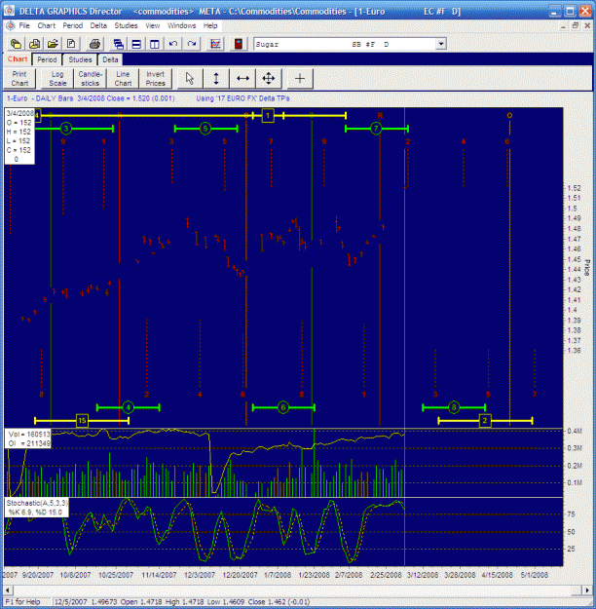Open the Chart menu
Image resolution: width=596 pixels, height=609 pixels.
[x=46, y=25]
